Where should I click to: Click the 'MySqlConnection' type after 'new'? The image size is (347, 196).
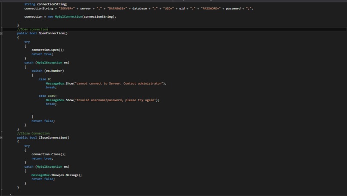point(68,17)
